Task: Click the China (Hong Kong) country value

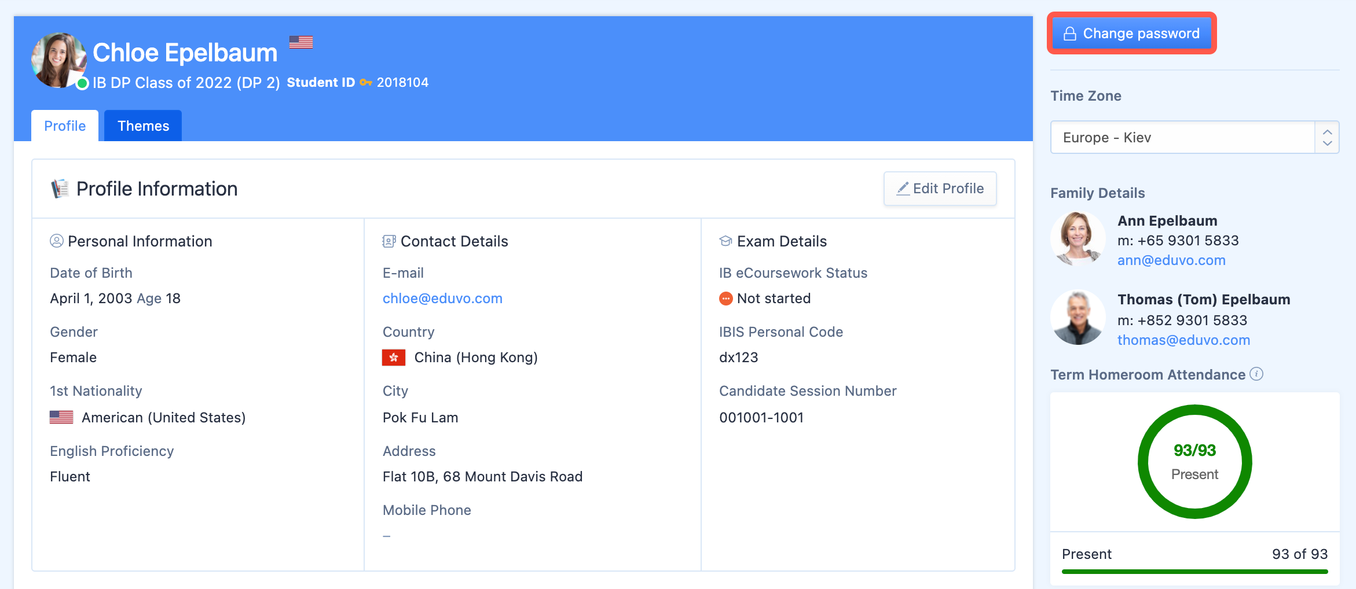Action: (x=476, y=358)
